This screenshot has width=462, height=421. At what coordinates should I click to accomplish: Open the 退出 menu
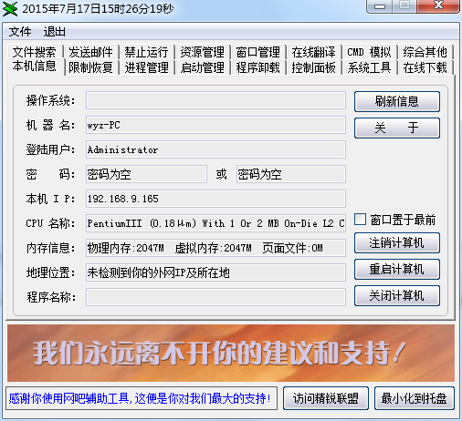click(54, 32)
